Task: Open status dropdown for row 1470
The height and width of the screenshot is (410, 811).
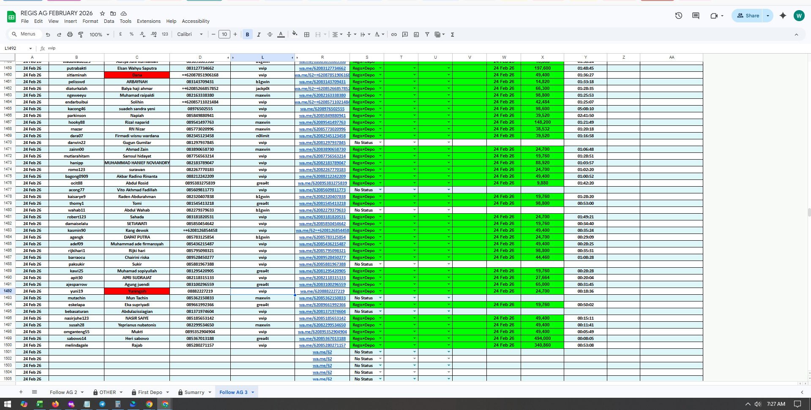Action: point(380,143)
